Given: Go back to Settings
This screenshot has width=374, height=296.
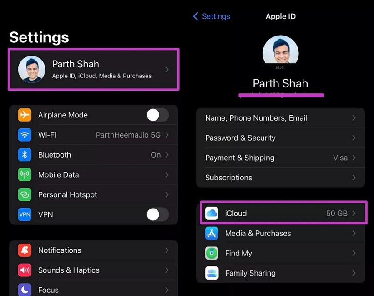Looking at the screenshot, I should (212, 16).
